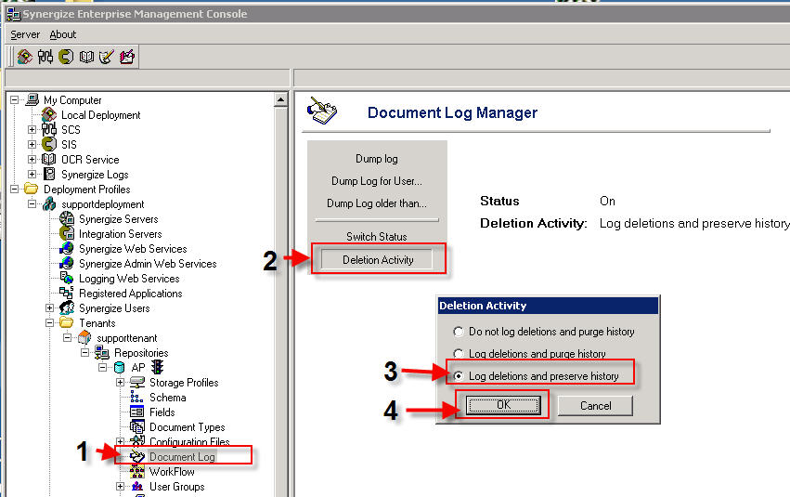This screenshot has height=497, width=790.
Task: Click the pink notepad toolbar icon
Action: pos(127,57)
